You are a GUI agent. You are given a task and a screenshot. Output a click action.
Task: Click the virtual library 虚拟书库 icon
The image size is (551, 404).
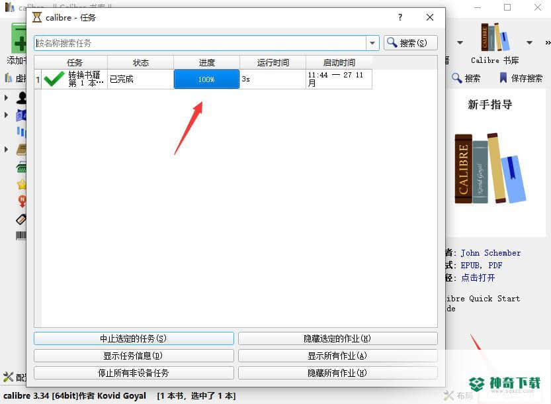pos(9,77)
